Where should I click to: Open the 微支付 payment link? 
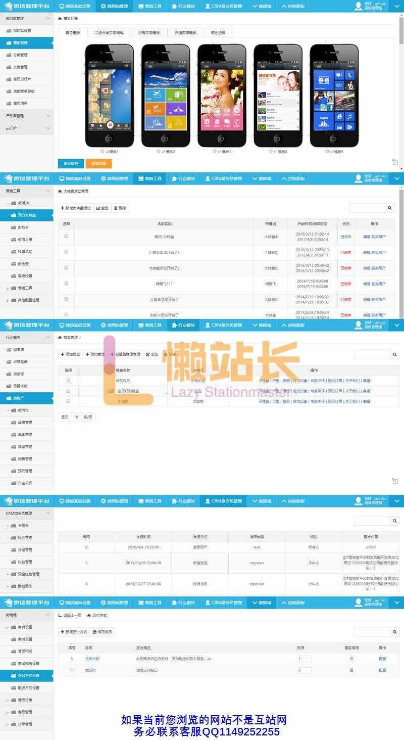pyautogui.click(x=90, y=670)
